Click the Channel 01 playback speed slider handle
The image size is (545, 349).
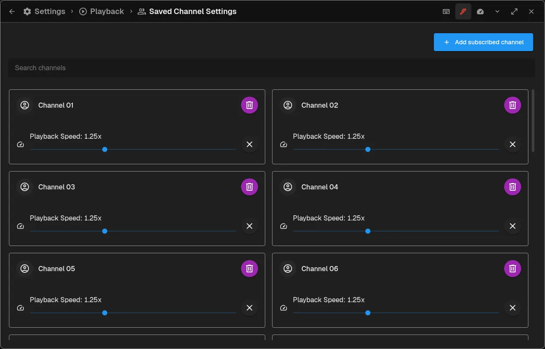[105, 149]
